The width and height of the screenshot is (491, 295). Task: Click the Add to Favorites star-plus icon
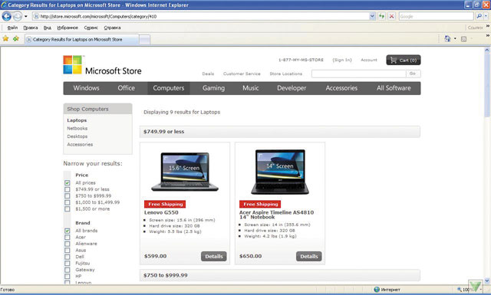(x=16, y=38)
